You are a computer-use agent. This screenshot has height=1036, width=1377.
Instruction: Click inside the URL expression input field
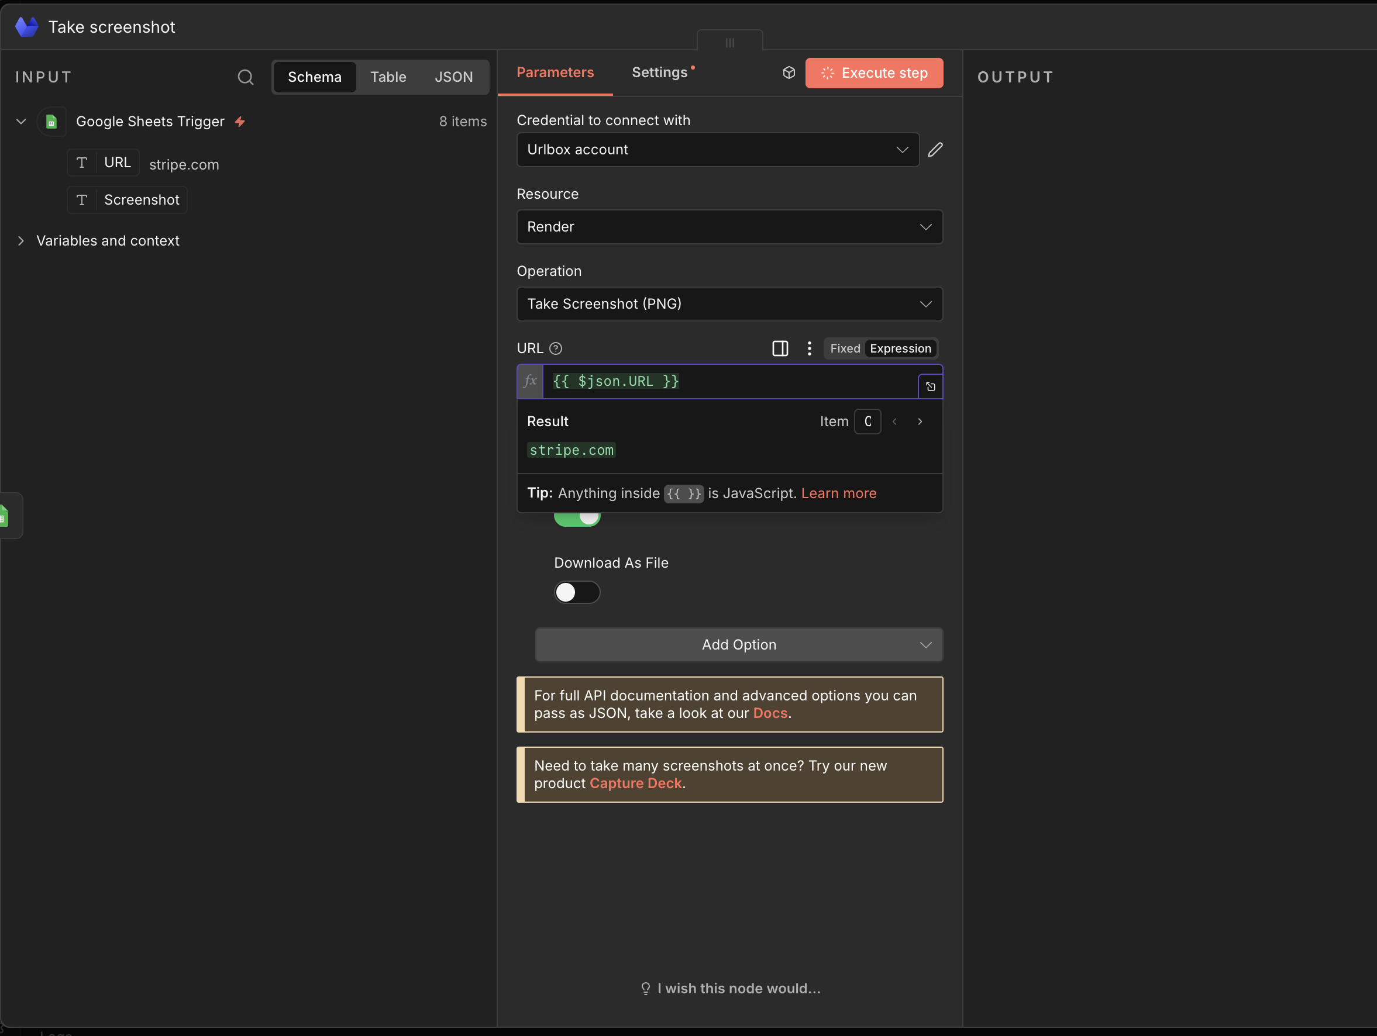[716, 381]
